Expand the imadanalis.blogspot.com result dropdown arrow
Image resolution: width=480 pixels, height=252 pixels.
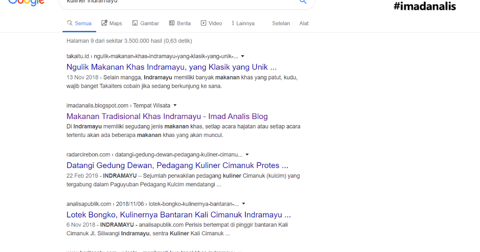click(x=175, y=106)
